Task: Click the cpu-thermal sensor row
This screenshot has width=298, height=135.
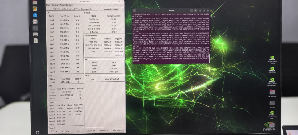Action: coord(104,19)
